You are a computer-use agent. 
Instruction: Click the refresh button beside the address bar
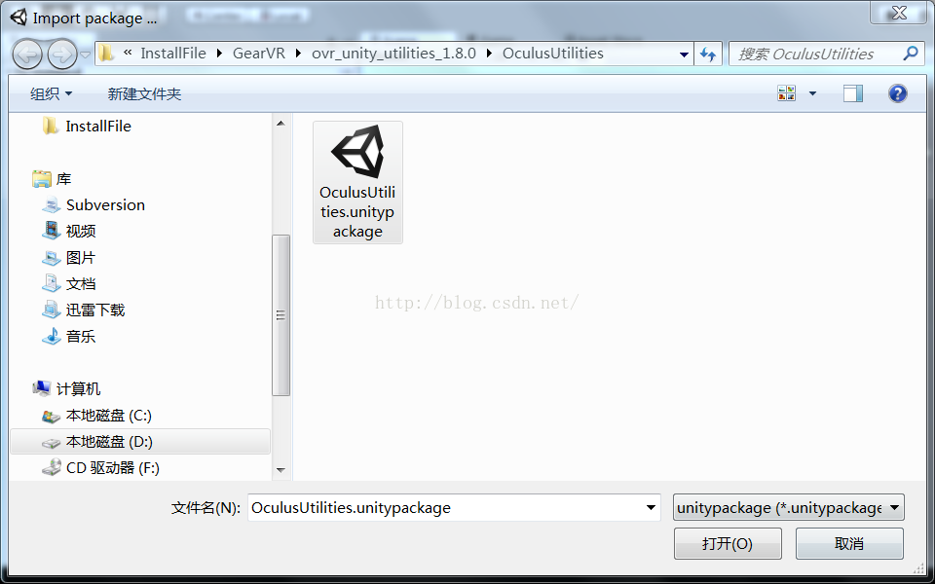(x=708, y=54)
